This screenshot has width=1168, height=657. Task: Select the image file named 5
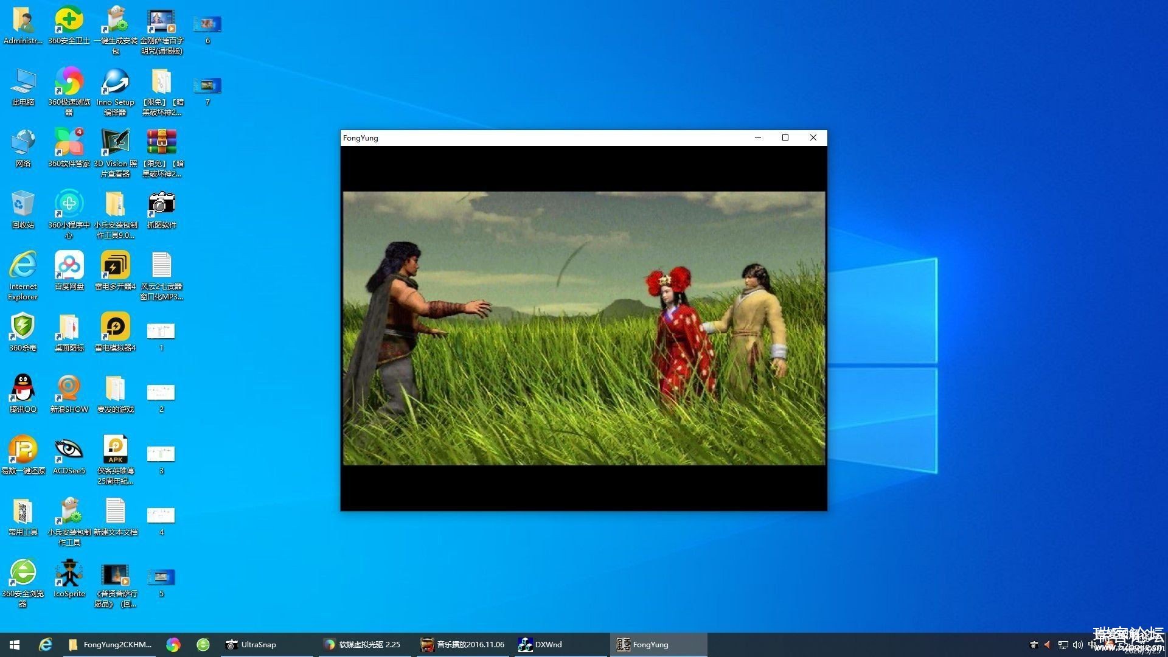[161, 583]
